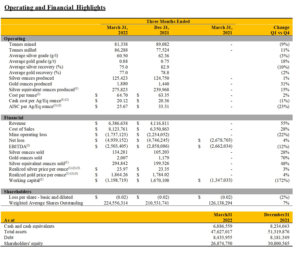Select EBITDA value (2,503,405)

[x=116, y=146]
